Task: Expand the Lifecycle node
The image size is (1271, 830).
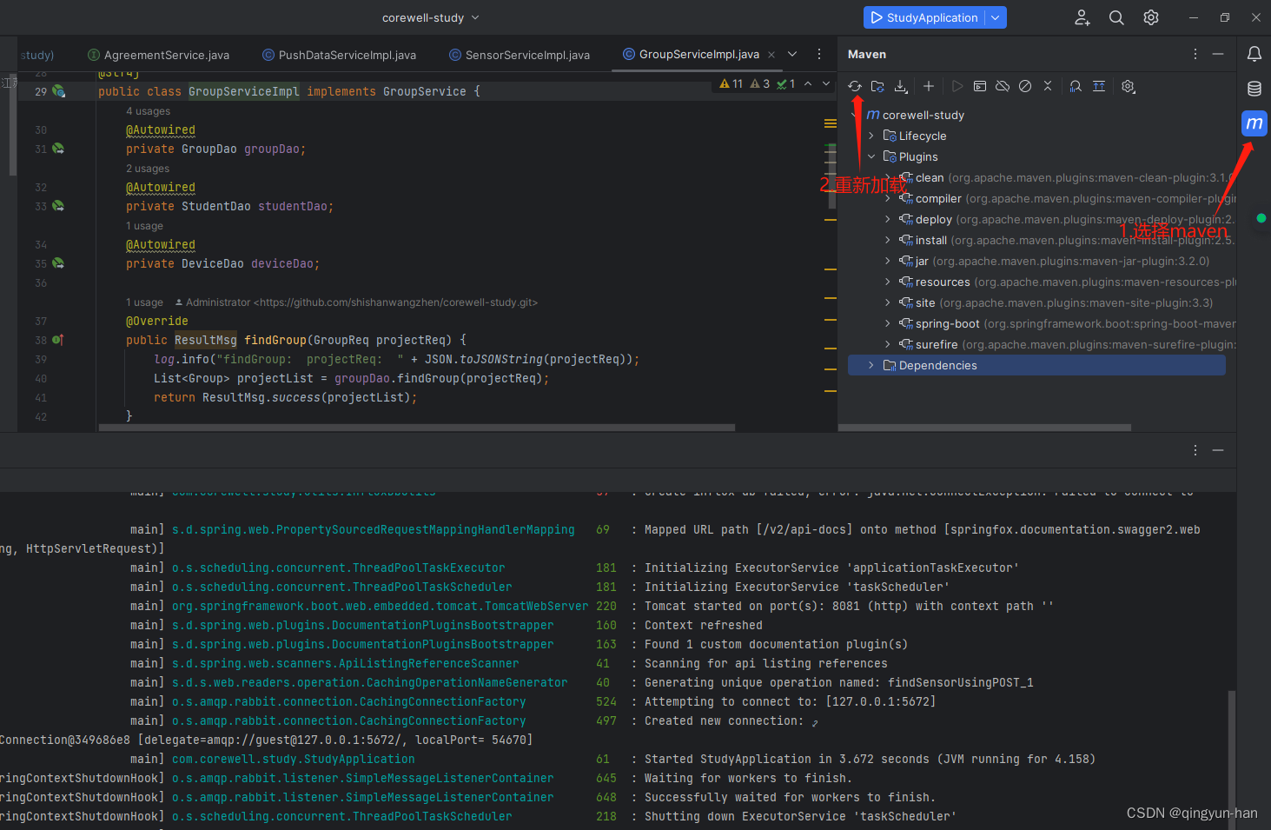Action: pos(871,136)
